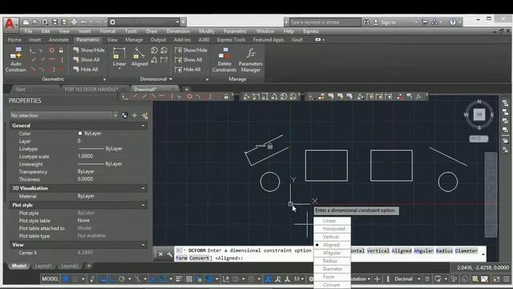The image size is (513, 289).
Task: Select the Fix constraint padlock icon in ribbon
Action: pos(61,51)
